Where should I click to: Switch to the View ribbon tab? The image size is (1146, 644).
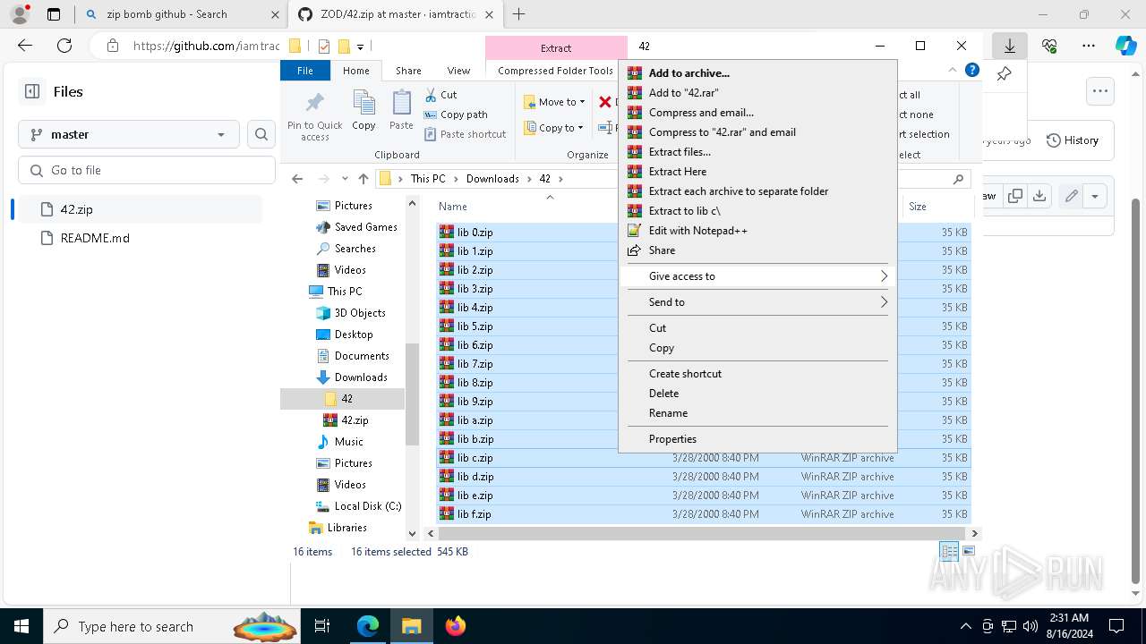(x=458, y=71)
